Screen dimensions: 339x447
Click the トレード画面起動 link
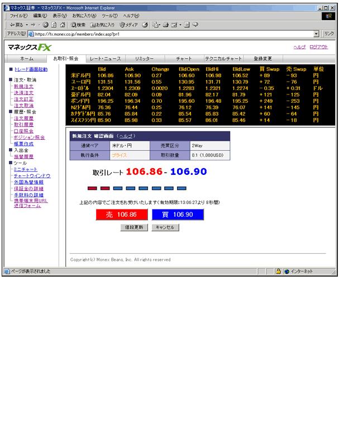31,69
